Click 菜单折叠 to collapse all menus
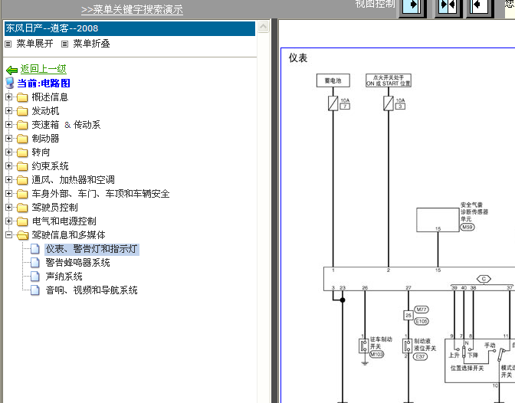The image size is (515, 403). (x=91, y=44)
